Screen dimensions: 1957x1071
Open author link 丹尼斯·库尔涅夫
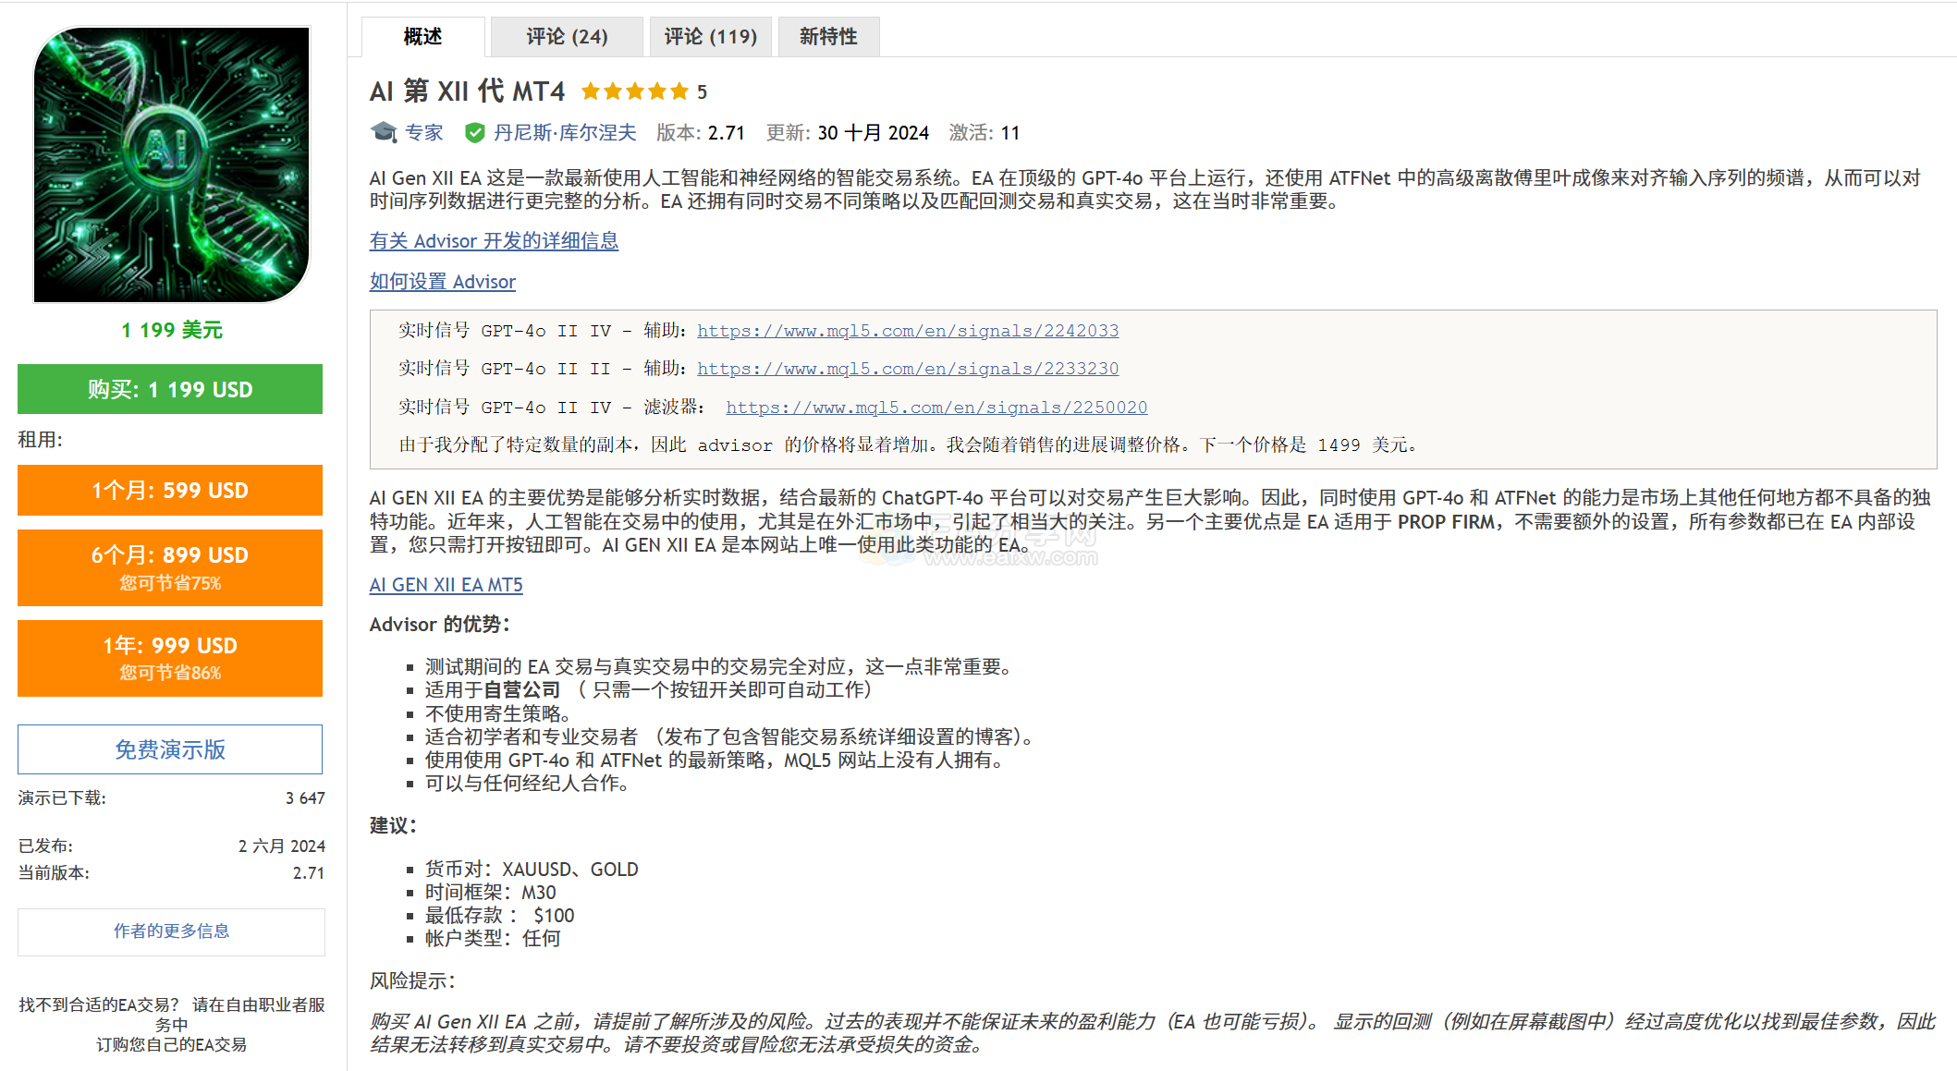(x=565, y=133)
